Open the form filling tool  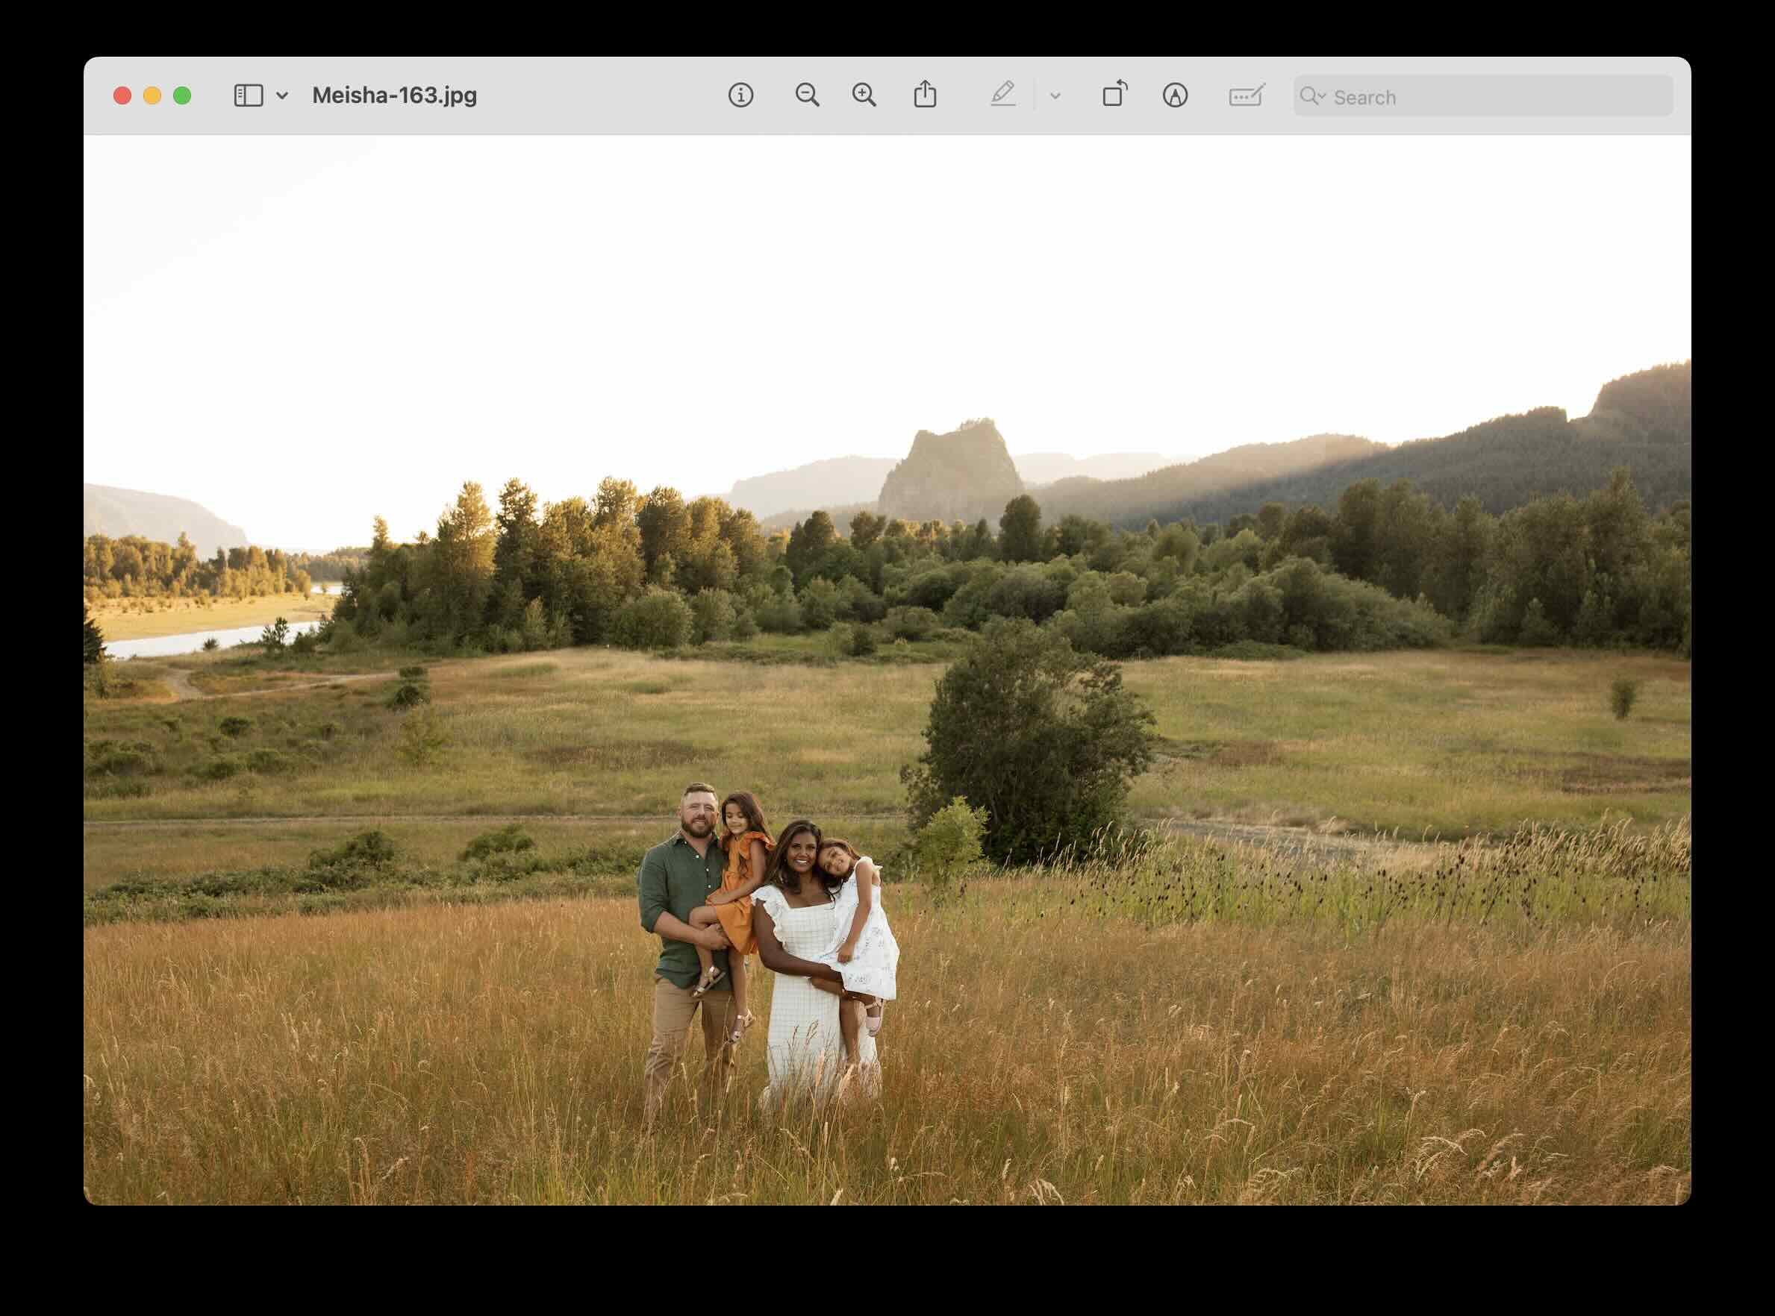[x=1247, y=95]
